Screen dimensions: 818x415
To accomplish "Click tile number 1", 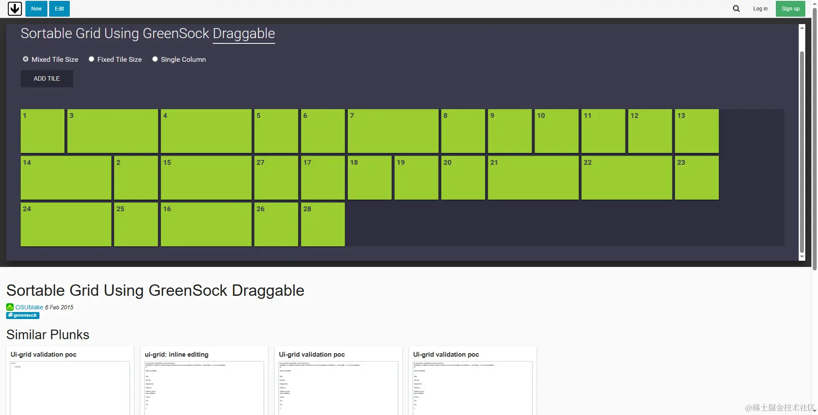I will [x=43, y=131].
